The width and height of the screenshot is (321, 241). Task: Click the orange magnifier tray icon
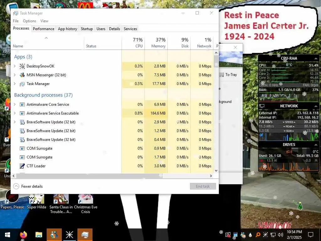point(258,235)
